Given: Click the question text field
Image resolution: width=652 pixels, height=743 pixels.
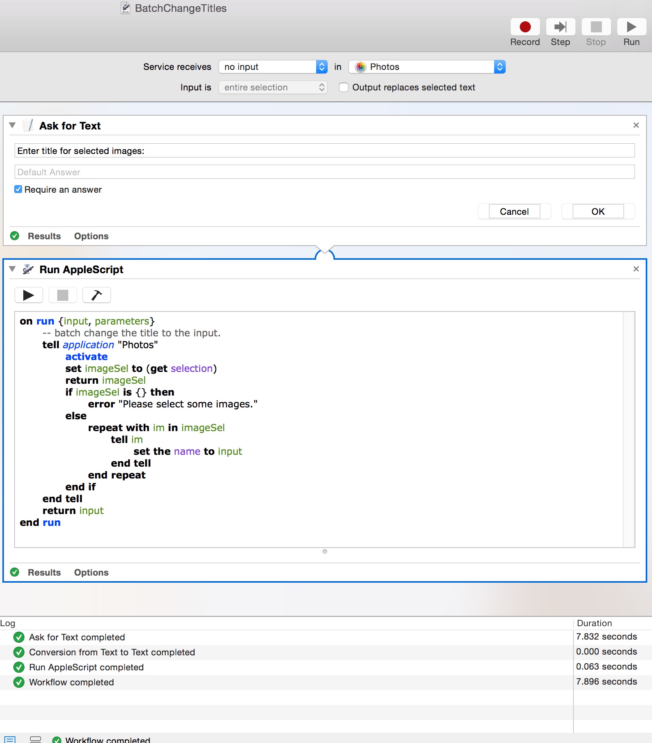Looking at the screenshot, I should click(x=324, y=150).
